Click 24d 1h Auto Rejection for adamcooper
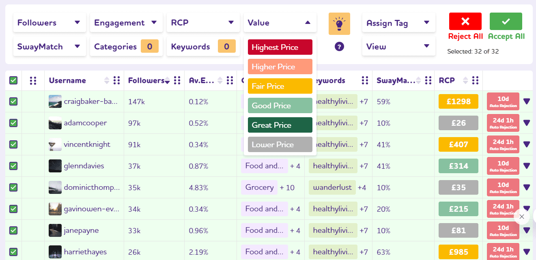This screenshot has width=536, height=260. pos(503,123)
